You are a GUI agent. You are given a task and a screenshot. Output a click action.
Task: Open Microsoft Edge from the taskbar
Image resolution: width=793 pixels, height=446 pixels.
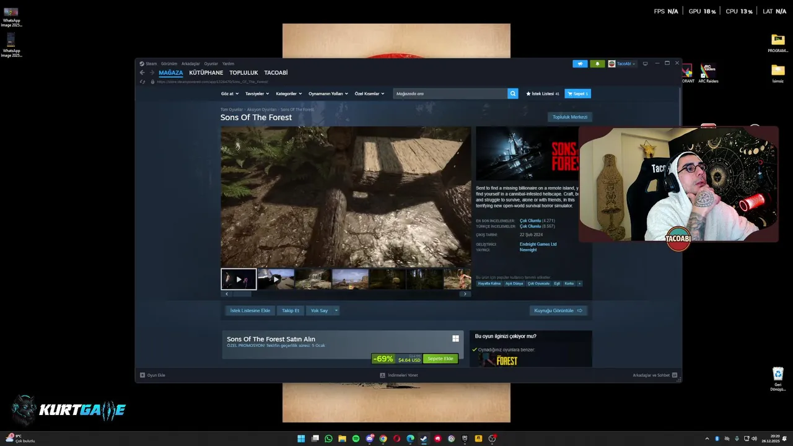pyautogui.click(x=410, y=439)
